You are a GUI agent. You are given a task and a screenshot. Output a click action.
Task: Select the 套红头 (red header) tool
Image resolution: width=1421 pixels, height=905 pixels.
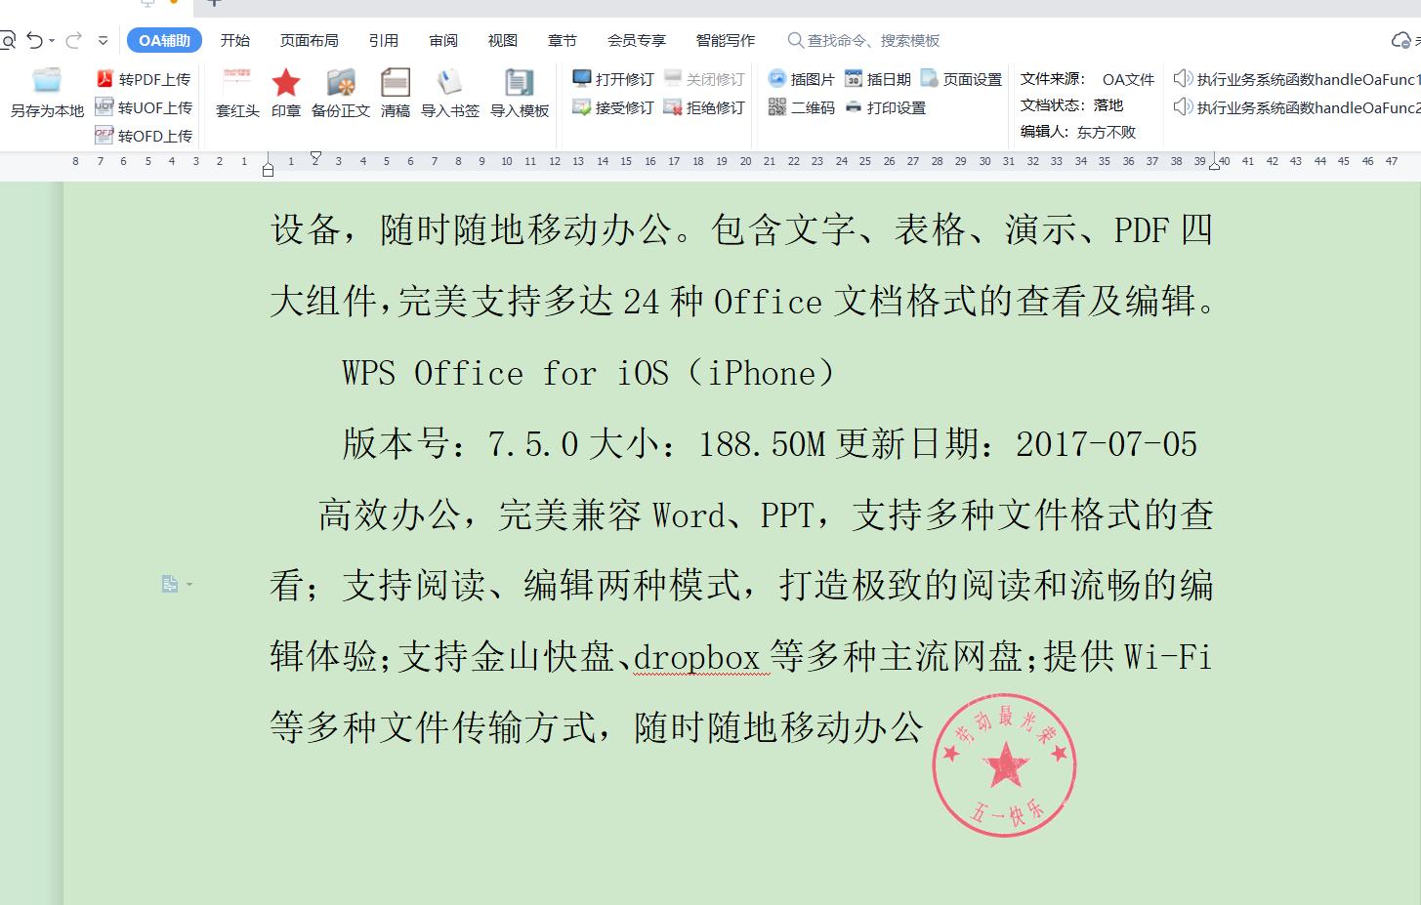tap(236, 93)
